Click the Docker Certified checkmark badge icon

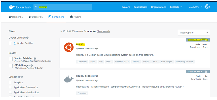point(15,43)
